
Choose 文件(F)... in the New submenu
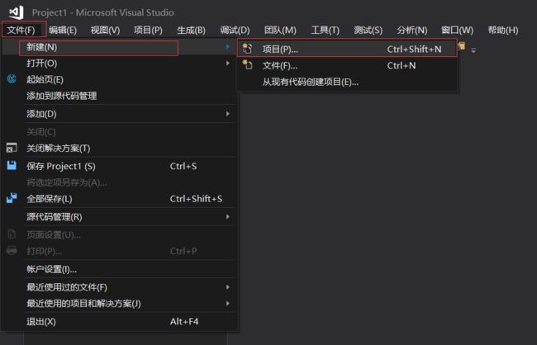347,65
